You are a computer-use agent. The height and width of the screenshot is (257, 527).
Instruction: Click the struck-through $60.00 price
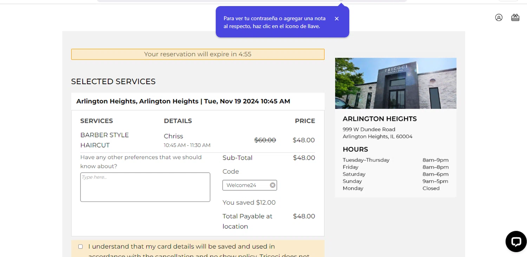(x=265, y=140)
